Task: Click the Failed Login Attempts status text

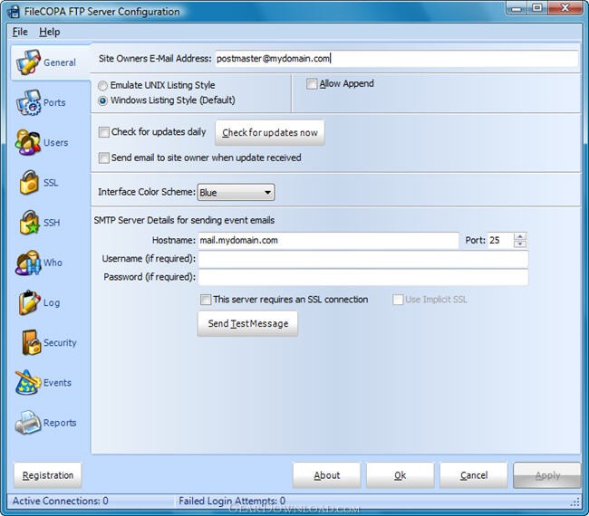Action: click(232, 501)
